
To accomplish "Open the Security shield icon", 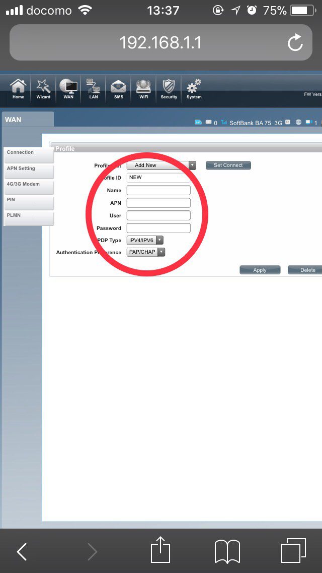I will point(169,89).
